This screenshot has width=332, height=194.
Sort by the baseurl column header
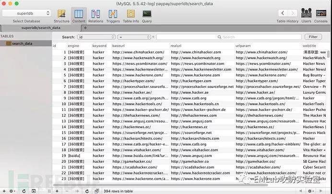141,46
